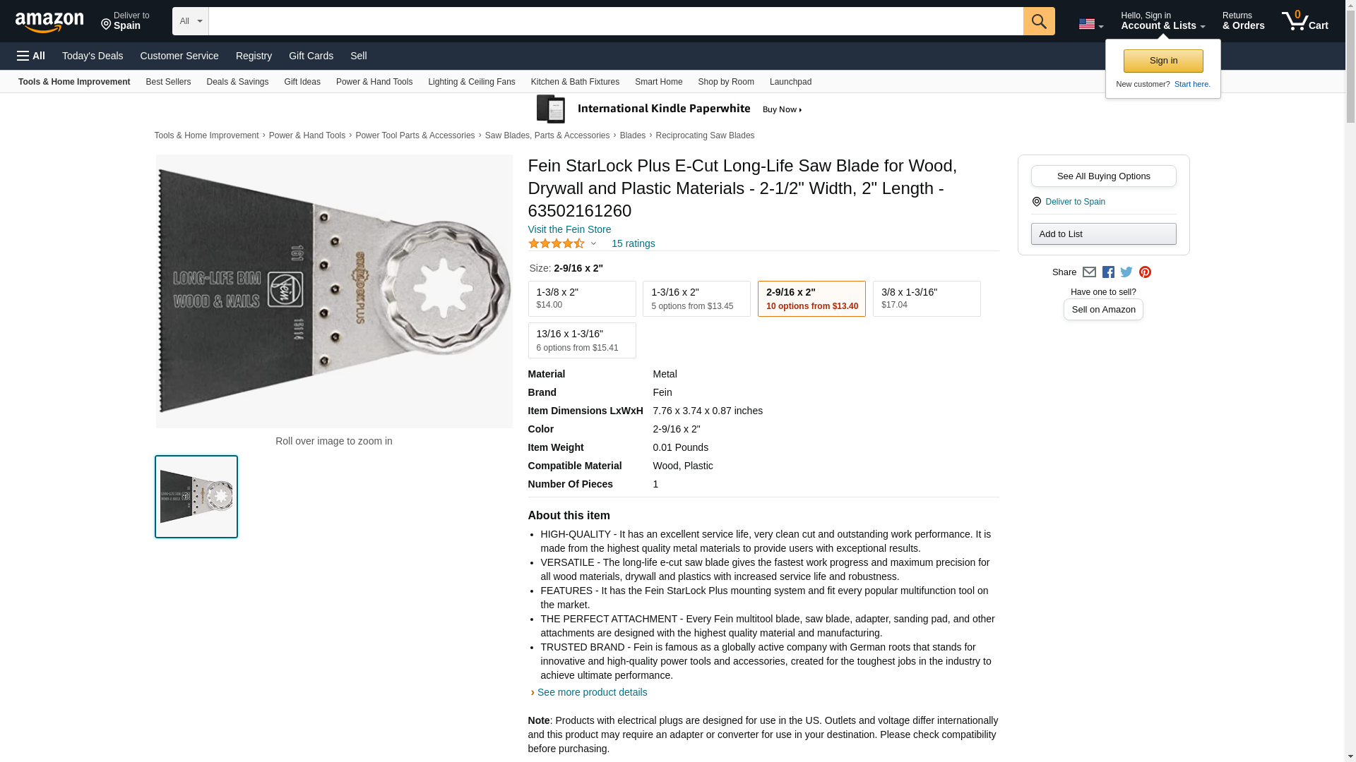Viewport: 1356px width, 762px height.
Task: Open the search category All dropdown
Action: point(190,21)
